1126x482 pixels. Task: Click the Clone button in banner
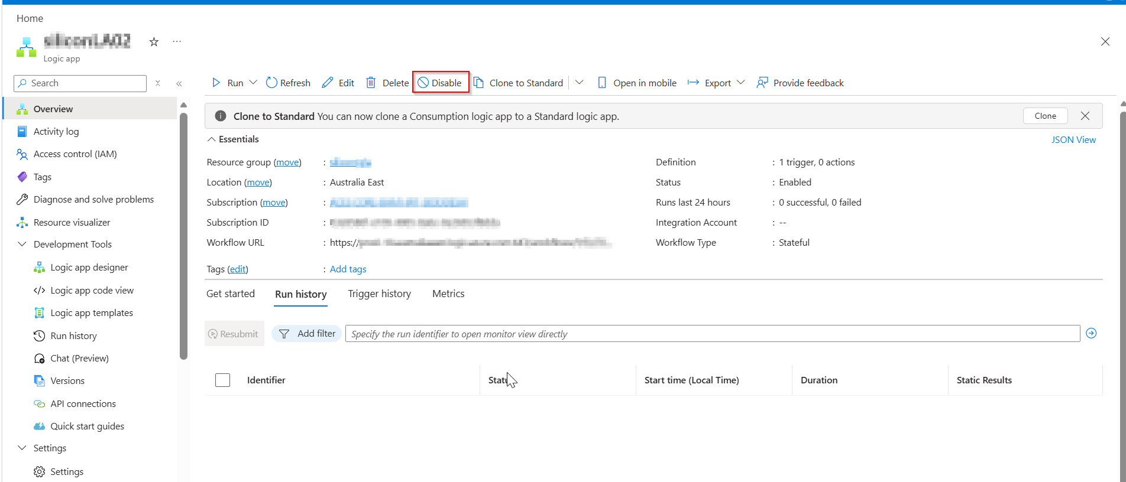click(x=1045, y=116)
